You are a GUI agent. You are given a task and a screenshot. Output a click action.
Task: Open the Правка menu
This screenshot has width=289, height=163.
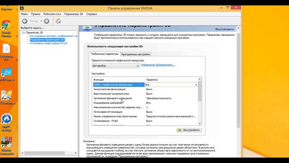pyautogui.click(x=36, y=14)
